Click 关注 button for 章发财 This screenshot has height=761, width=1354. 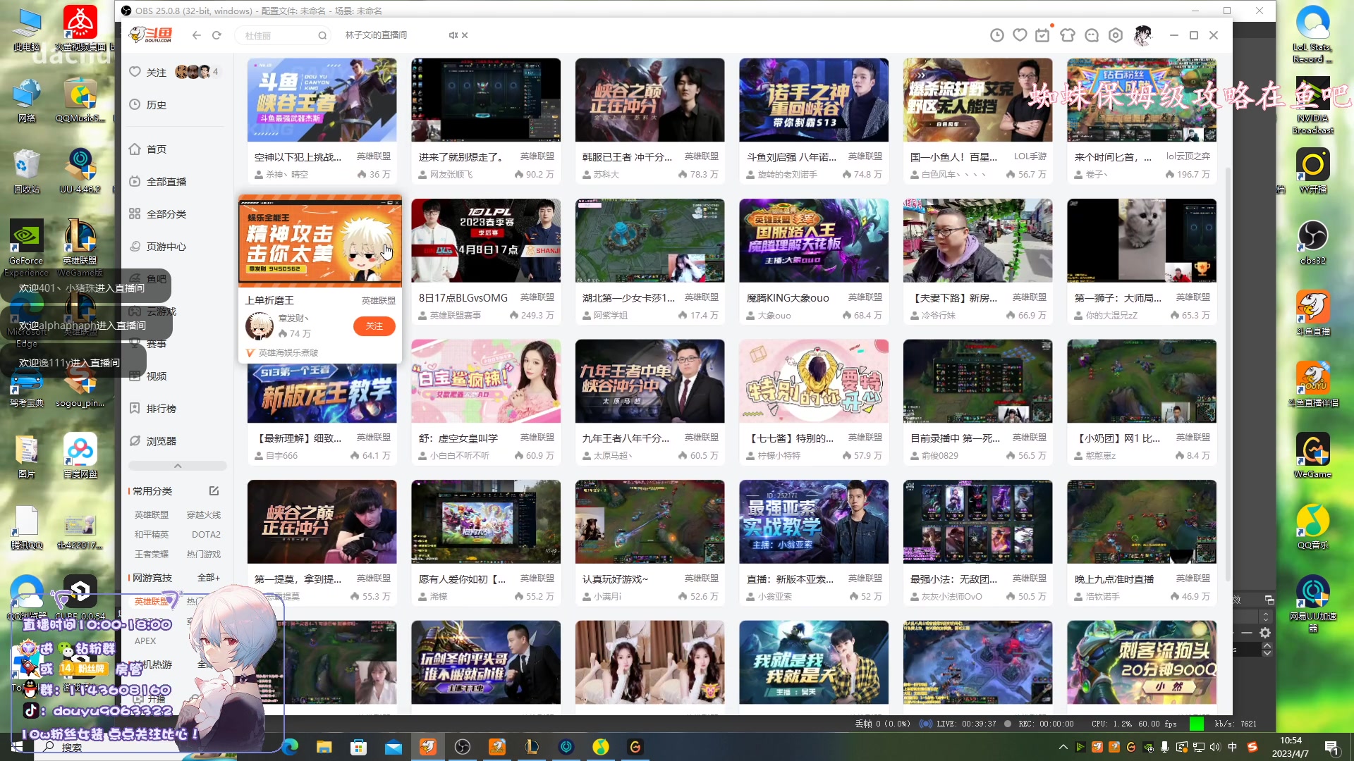374,326
